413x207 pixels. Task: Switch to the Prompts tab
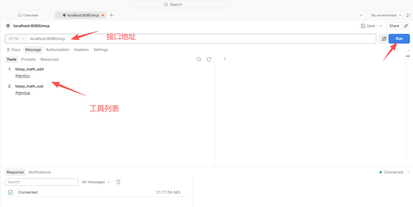coord(28,59)
